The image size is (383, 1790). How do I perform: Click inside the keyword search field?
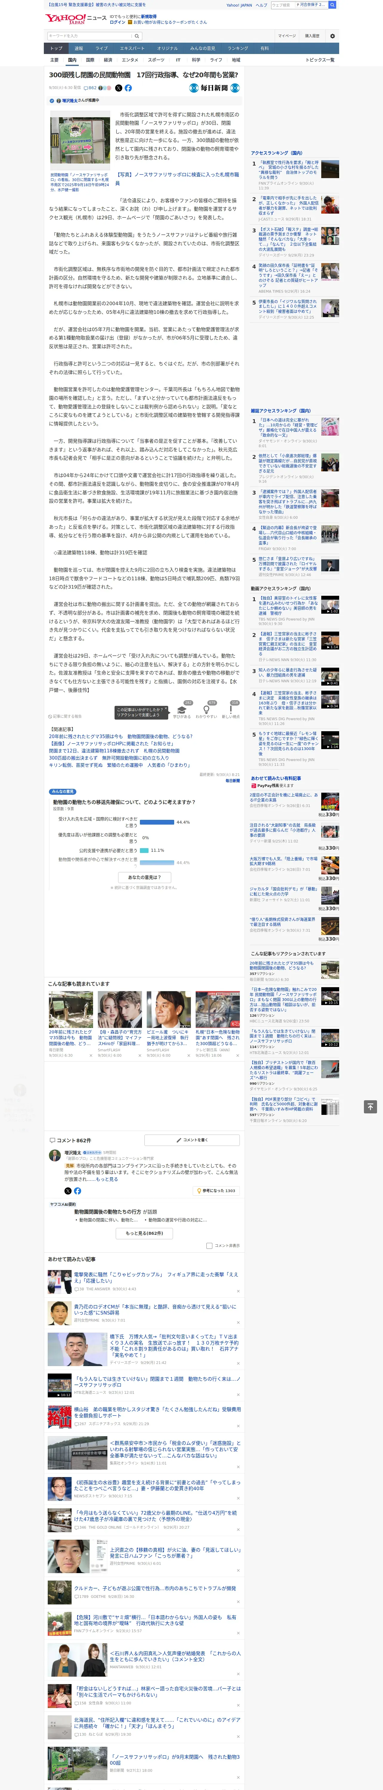pos(89,36)
